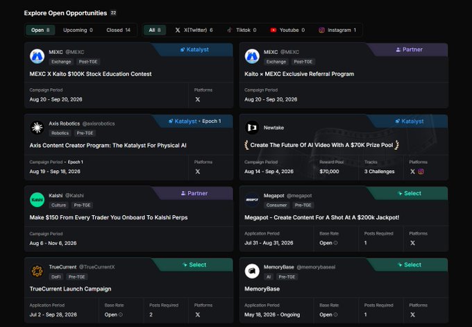Click the Aug 6 - Nov 6, 2026 period
The width and height of the screenshot is (472, 327).
coord(53,243)
